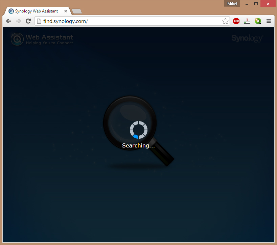Close the Chrome window
Image resolution: width=277 pixels, height=245 pixels.
[268, 4]
